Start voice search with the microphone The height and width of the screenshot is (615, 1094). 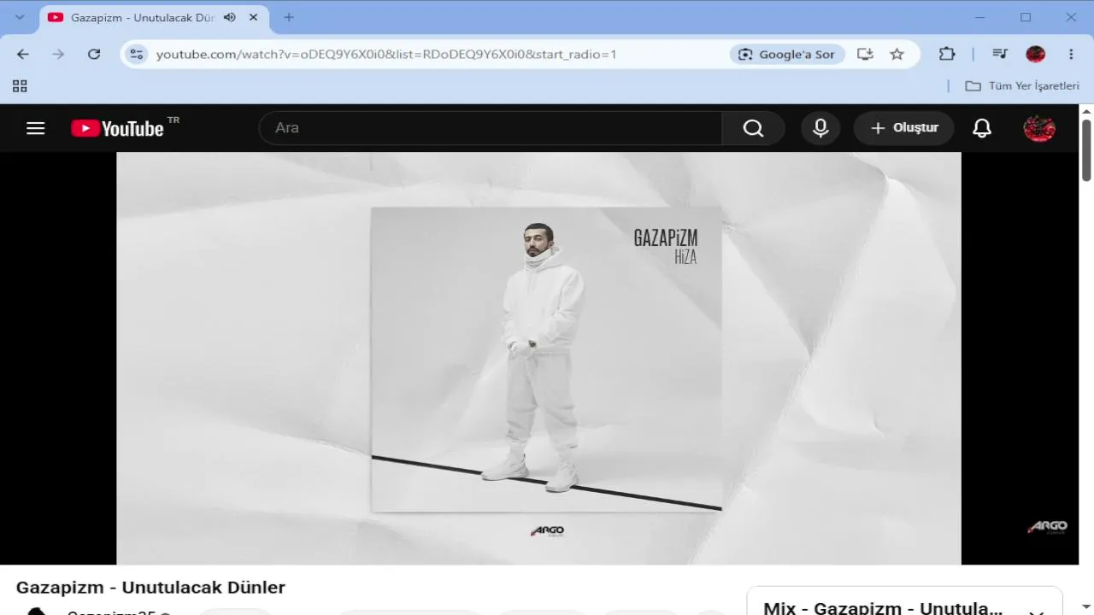820,128
